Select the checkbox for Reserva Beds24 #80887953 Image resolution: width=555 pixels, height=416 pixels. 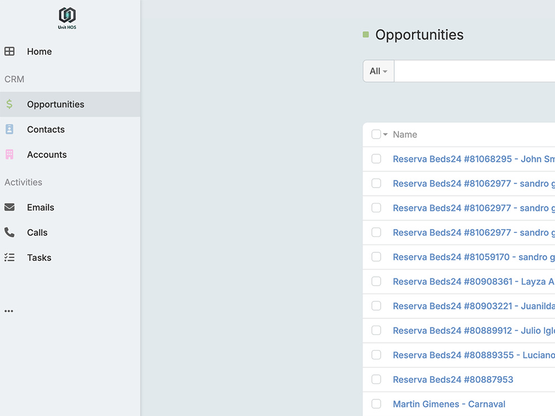tap(376, 379)
